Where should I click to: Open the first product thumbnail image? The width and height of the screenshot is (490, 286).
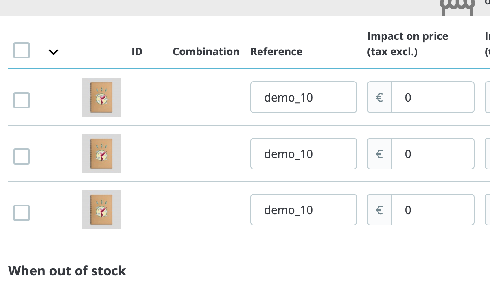click(101, 97)
